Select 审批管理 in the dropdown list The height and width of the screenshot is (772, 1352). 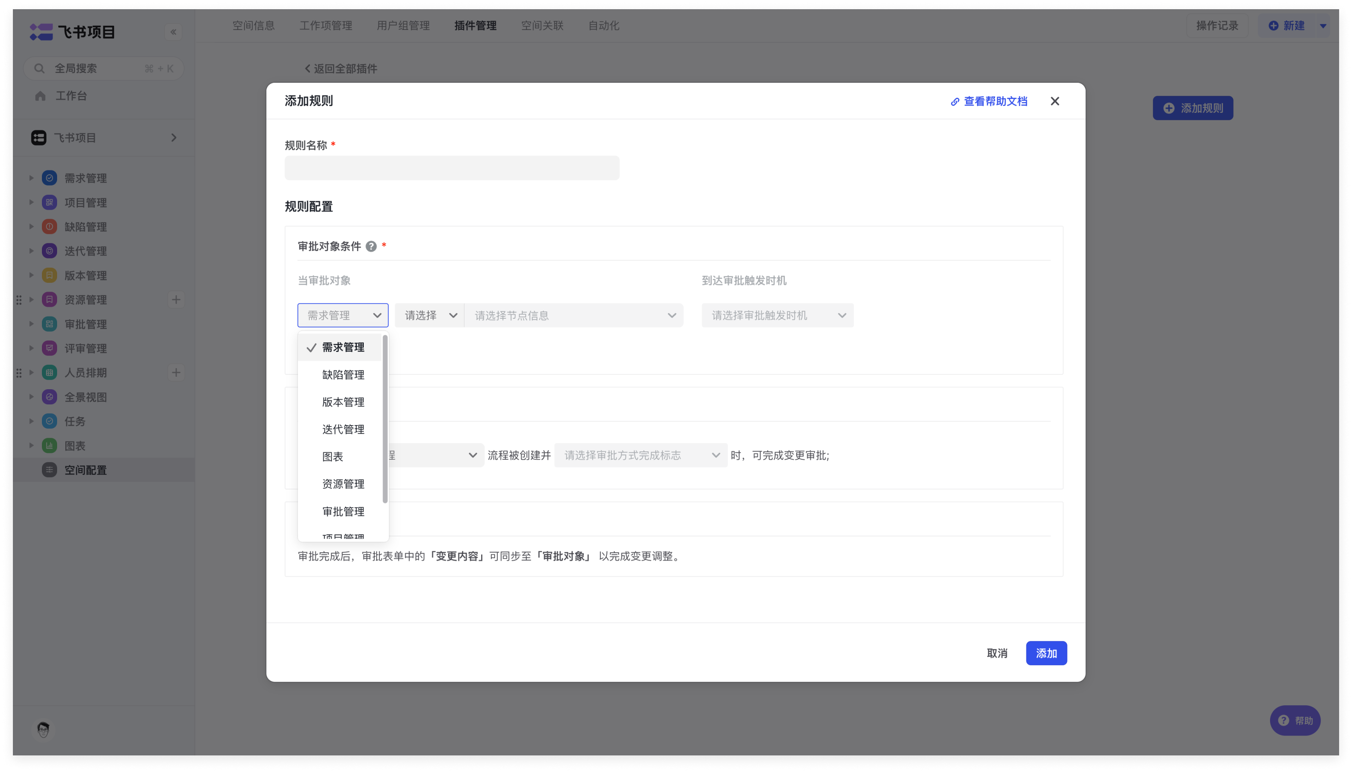tap(340, 512)
